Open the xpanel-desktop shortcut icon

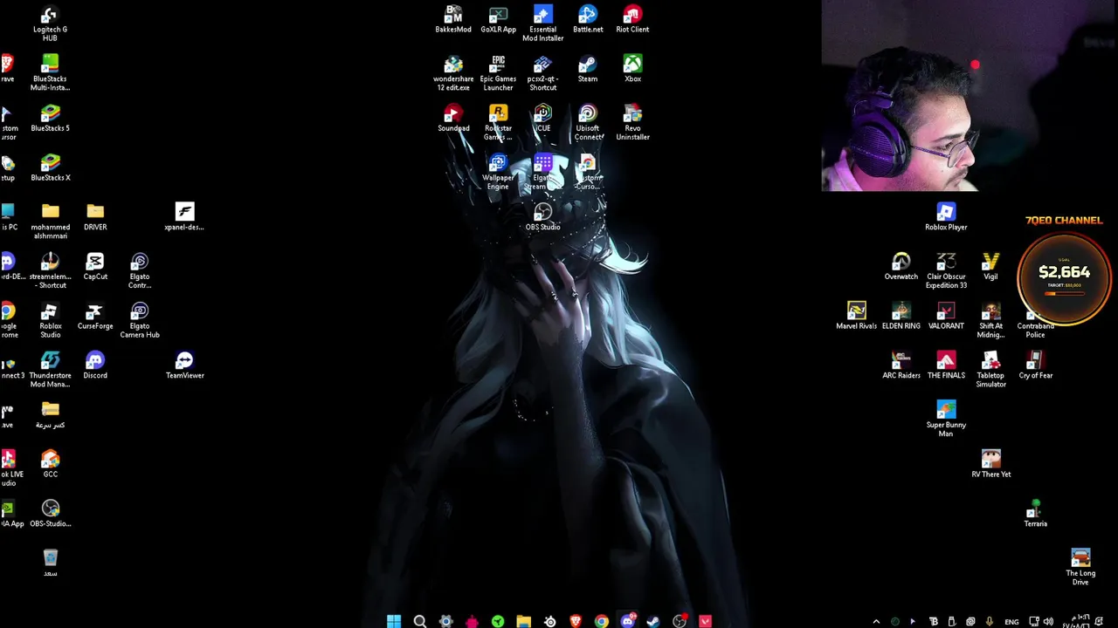pyautogui.click(x=184, y=217)
